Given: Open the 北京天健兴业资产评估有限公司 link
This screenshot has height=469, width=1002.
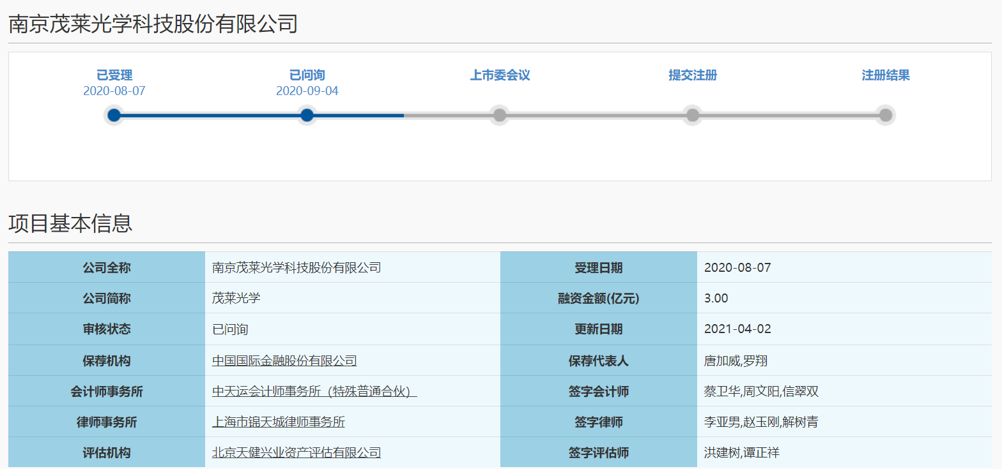Looking at the screenshot, I should [x=297, y=452].
